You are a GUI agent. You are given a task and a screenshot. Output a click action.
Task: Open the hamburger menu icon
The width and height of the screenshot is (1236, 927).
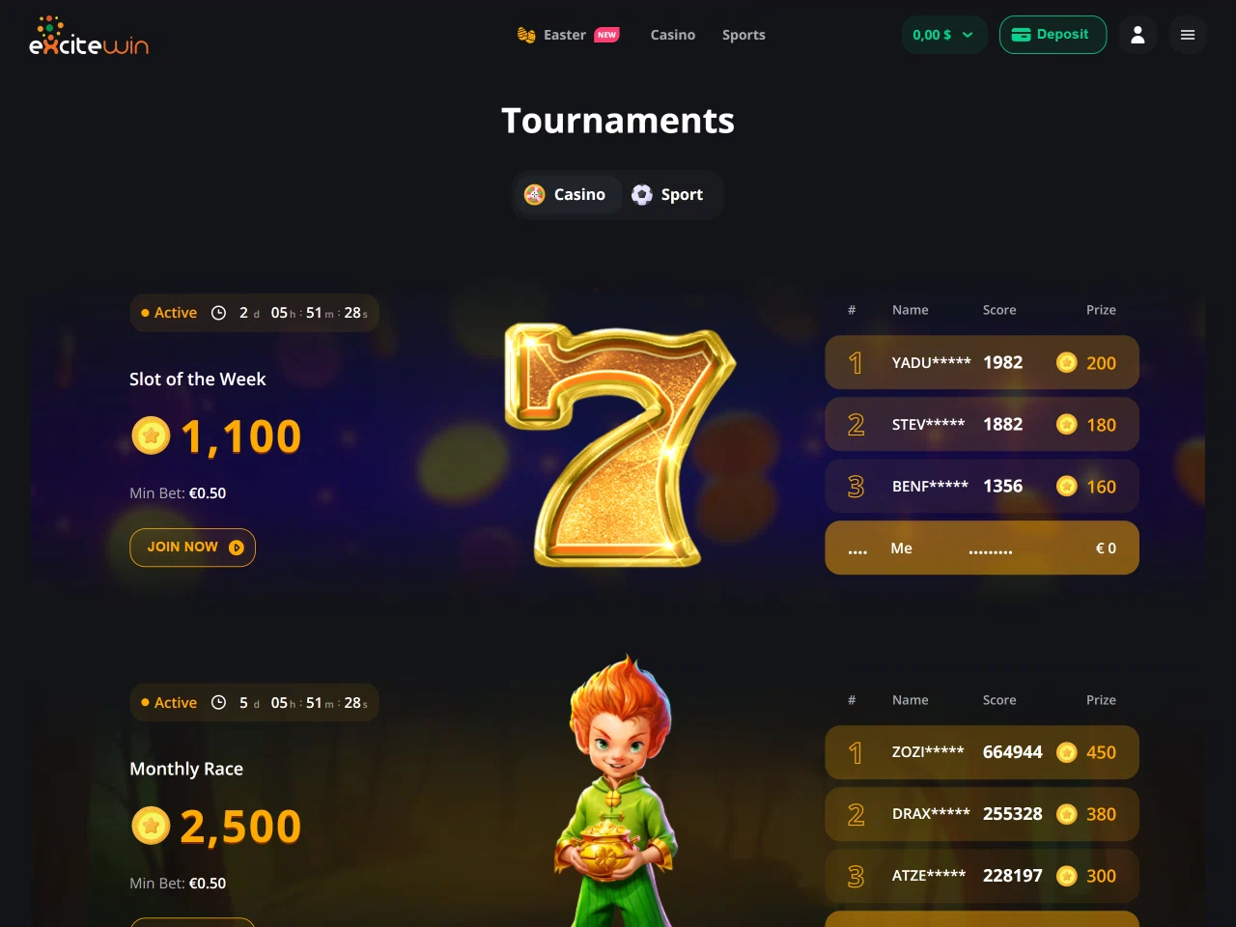(x=1188, y=35)
